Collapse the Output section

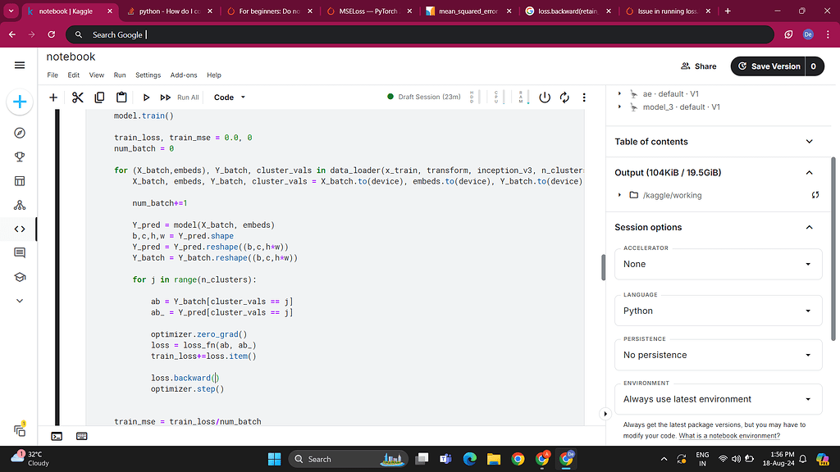click(x=810, y=173)
